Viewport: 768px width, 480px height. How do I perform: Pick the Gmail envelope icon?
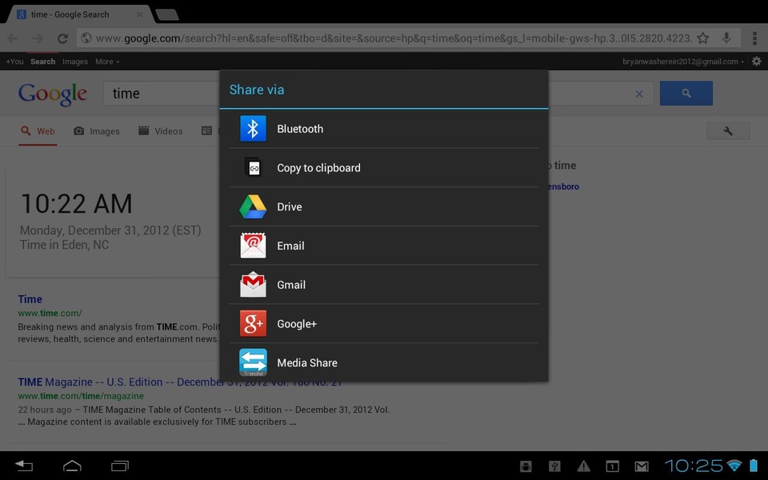[x=253, y=285]
